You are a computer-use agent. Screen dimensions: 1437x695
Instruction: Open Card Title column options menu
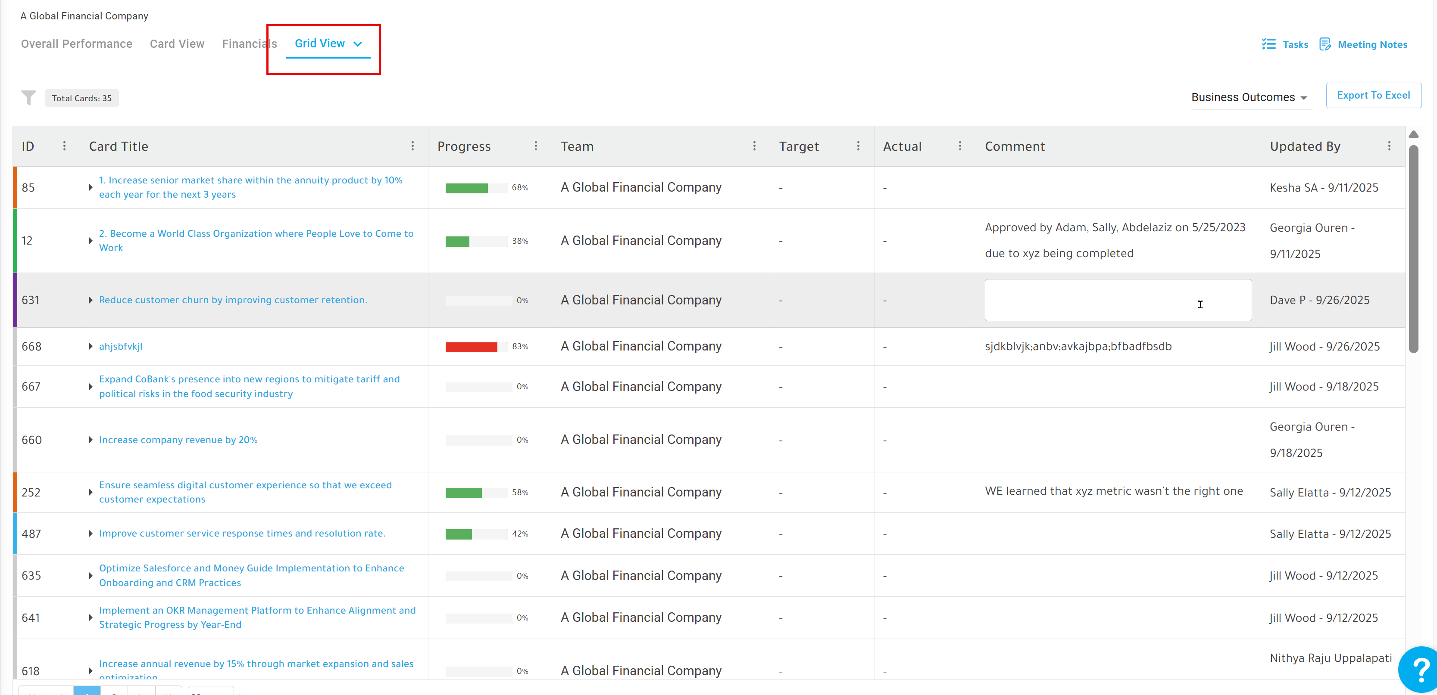[x=413, y=146]
